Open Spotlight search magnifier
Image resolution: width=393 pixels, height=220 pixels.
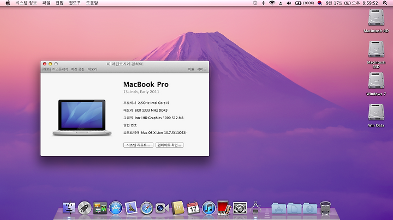click(385, 3)
